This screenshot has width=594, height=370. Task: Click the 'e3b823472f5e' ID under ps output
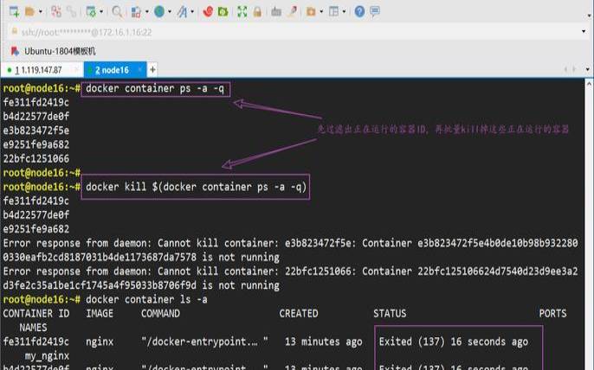click(x=36, y=131)
